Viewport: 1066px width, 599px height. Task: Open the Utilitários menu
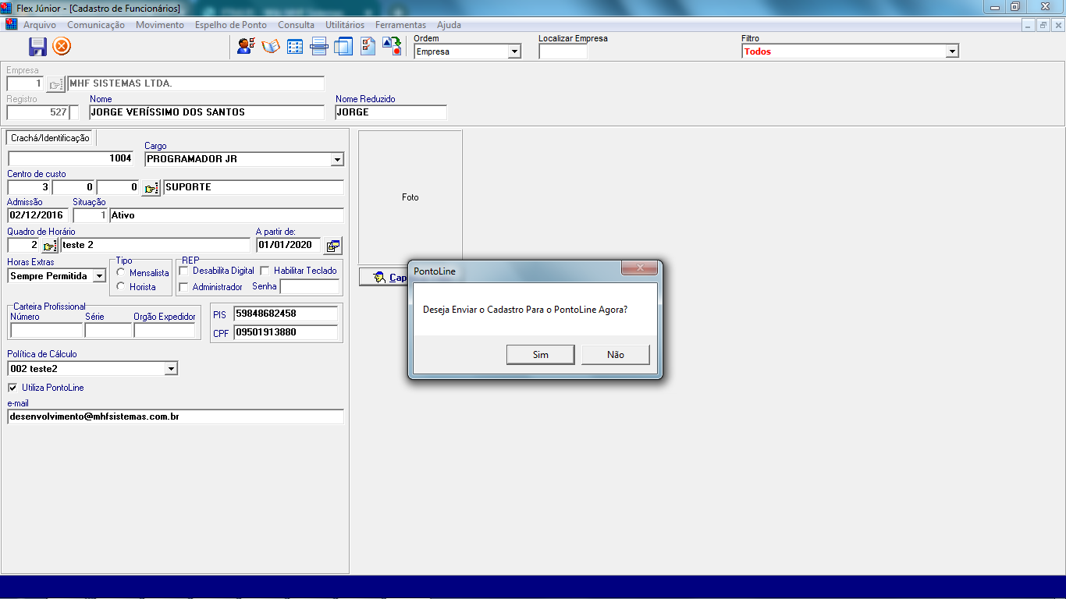[x=345, y=25]
